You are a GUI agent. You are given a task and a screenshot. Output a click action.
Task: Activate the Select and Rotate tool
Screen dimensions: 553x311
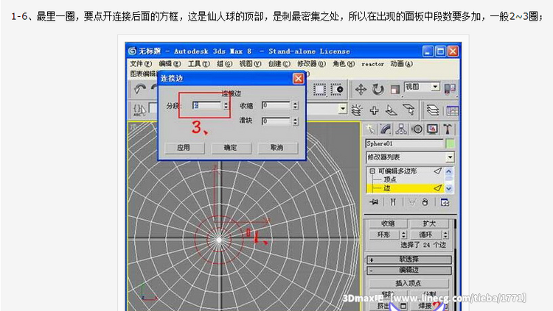pyautogui.click(x=378, y=90)
